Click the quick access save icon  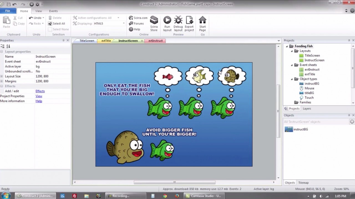click(9, 4)
